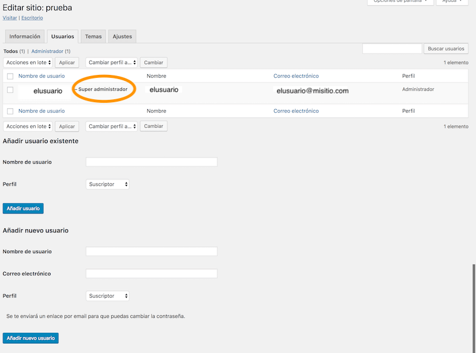Click the Añadir nuevo usuario button
The height and width of the screenshot is (353, 476).
click(x=31, y=338)
